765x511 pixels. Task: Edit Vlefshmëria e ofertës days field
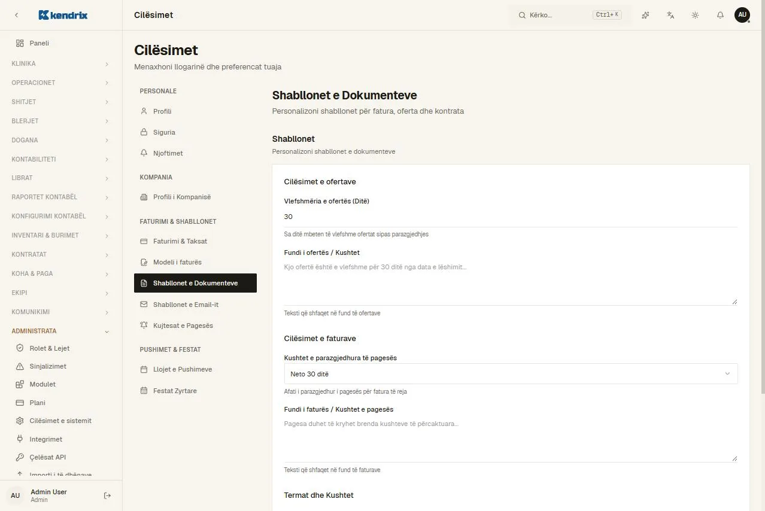[x=511, y=217]
